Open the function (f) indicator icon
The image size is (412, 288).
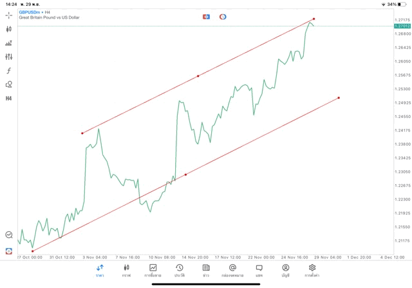tap(9, 71)
